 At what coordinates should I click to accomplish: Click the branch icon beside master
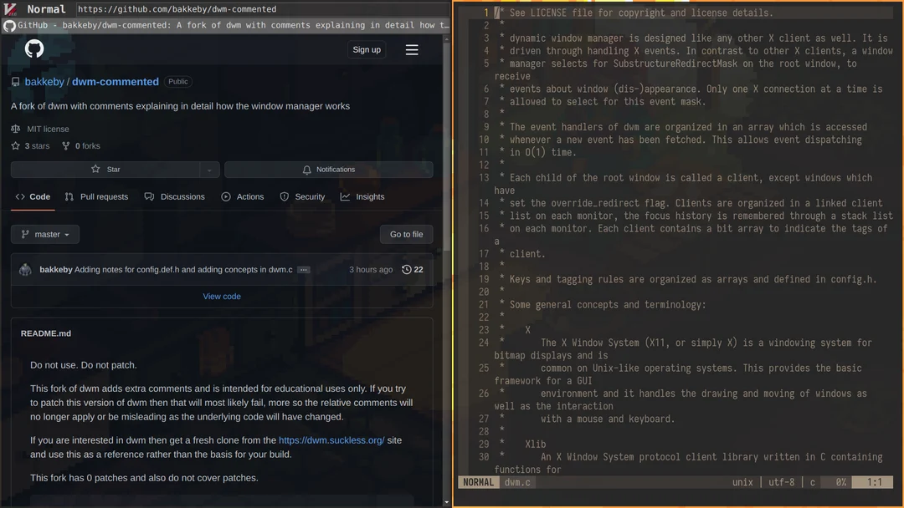[24, 234]
